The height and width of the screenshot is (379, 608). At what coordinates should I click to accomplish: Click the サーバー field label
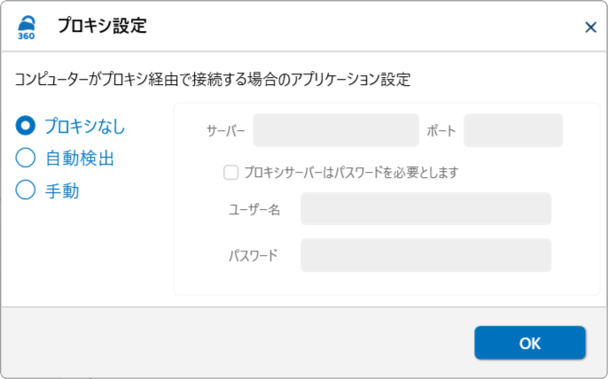click(x=226, y=131)
